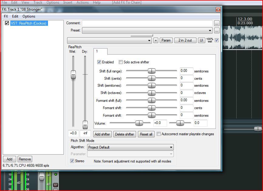Select shifter tab 1

pyautogui.click(x=101, y=51)
